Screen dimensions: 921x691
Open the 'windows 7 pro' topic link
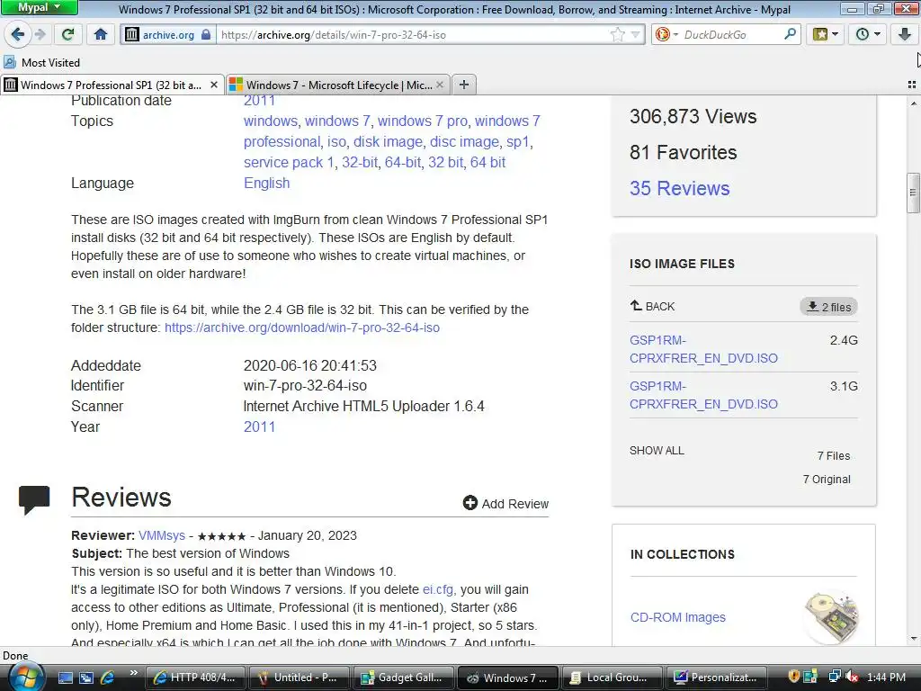[x=423, y=121]
